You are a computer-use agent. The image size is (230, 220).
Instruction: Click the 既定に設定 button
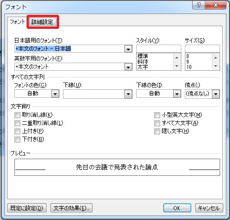[27, 208]
